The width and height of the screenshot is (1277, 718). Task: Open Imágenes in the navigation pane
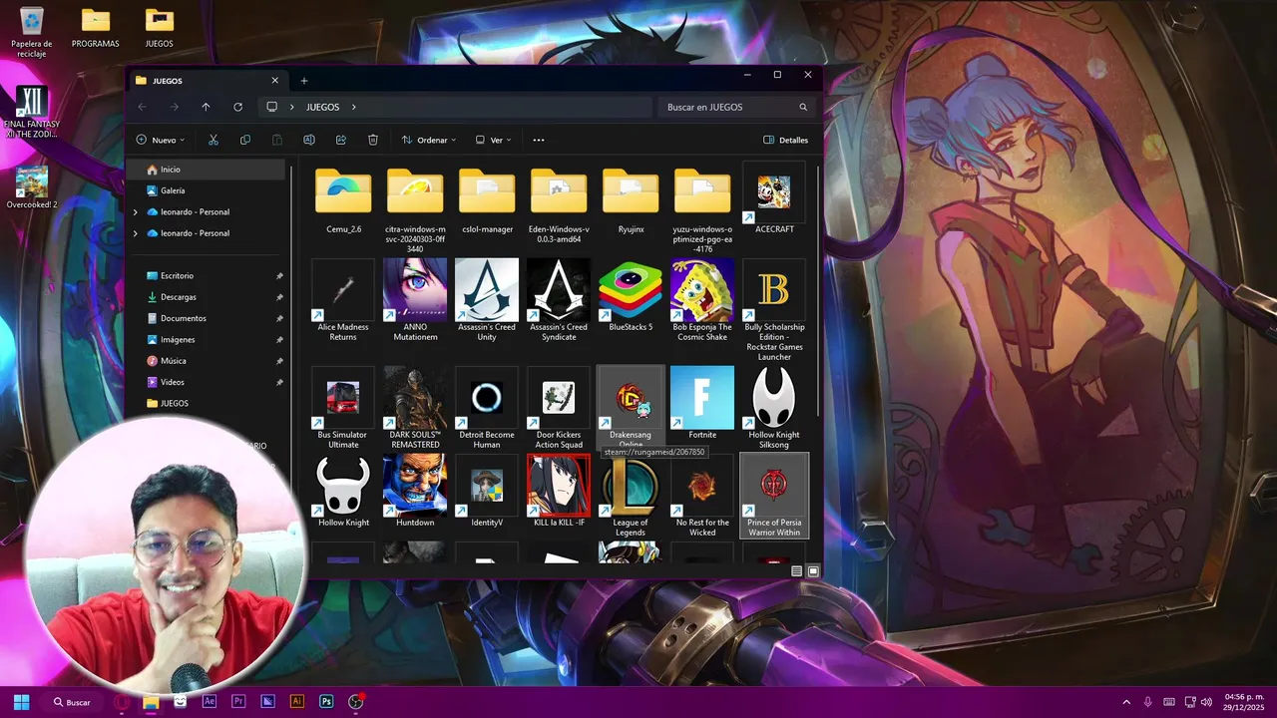(208, 339)
